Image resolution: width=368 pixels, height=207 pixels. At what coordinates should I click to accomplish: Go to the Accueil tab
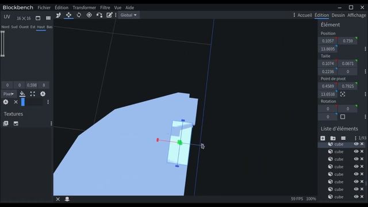[x=304, y=15]
